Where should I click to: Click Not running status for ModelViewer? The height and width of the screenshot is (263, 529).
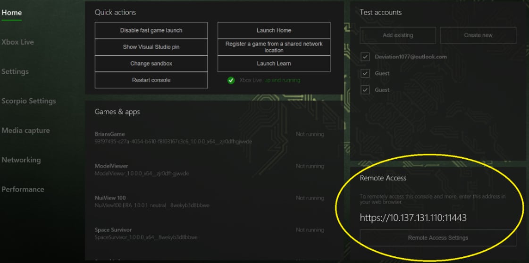click(x=310, y=166)
